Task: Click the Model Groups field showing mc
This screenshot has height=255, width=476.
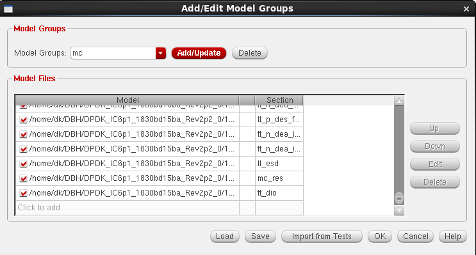Action: click(113, 53)
